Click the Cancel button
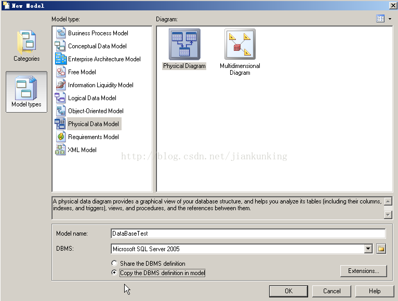 click(x=331, y=291)
